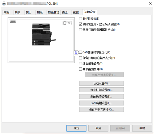
Task: Enable the EMF假脱机(E) checkbox
Action: pyautogui.click(x=80, y=19)
